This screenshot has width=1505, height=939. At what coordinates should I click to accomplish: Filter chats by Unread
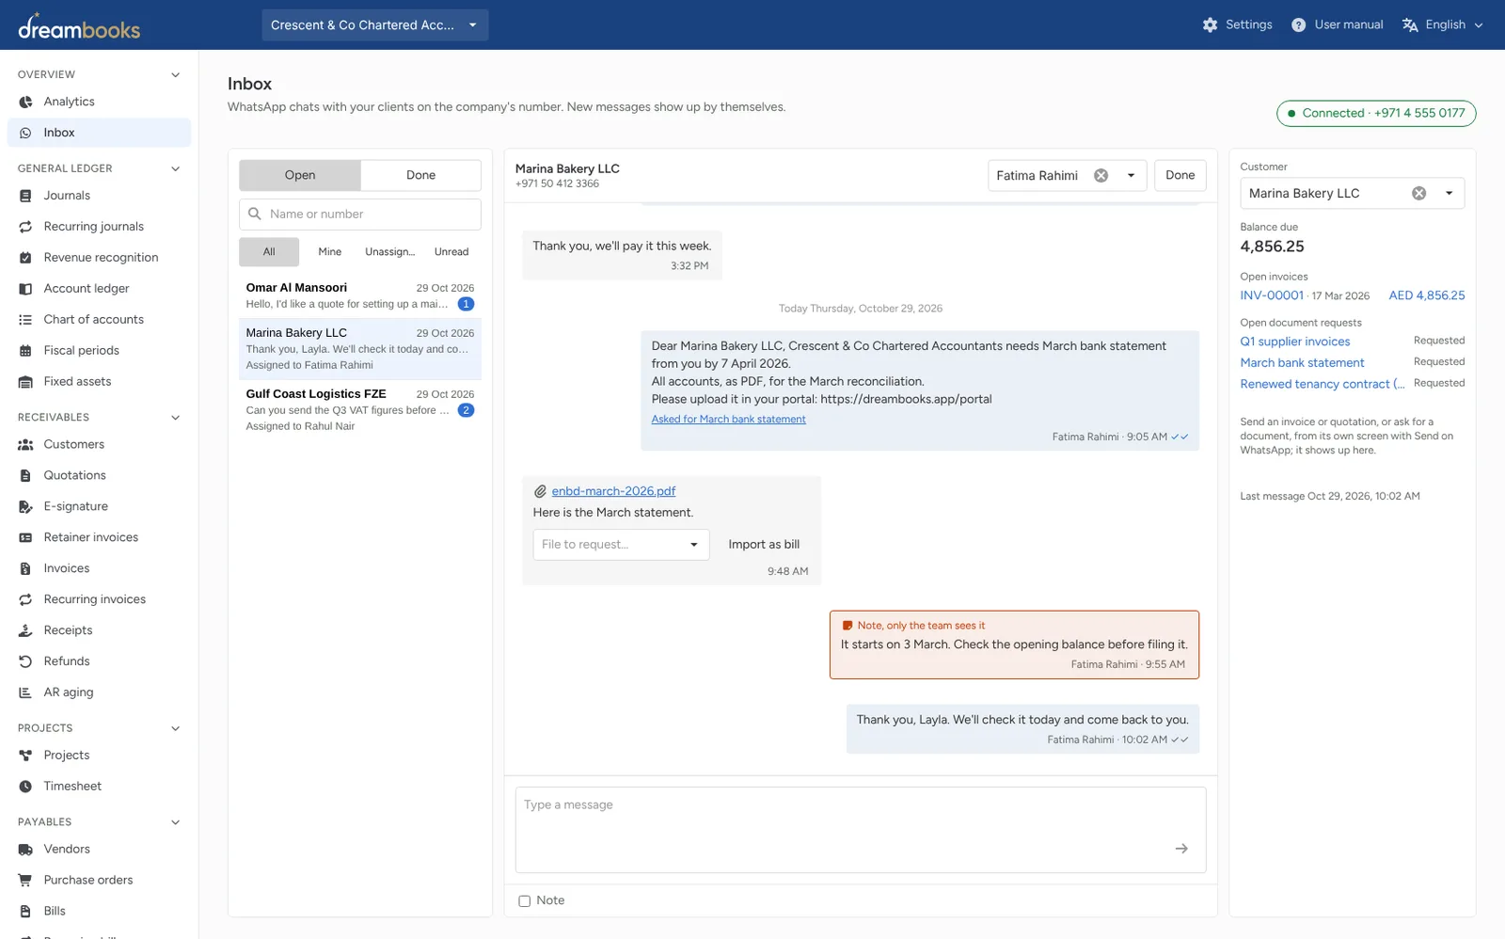pos(451,252)
